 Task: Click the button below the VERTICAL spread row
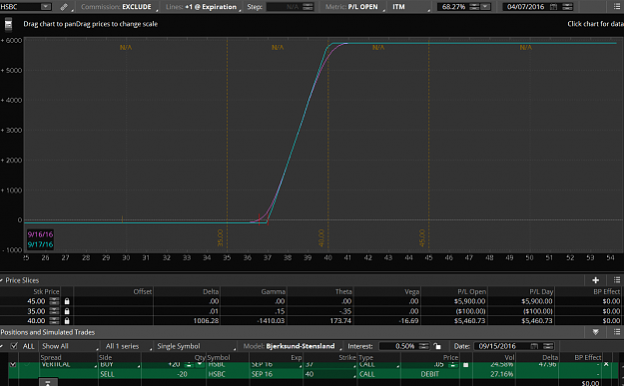coord(48,382)
